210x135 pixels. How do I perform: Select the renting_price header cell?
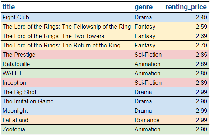(186, 7)
